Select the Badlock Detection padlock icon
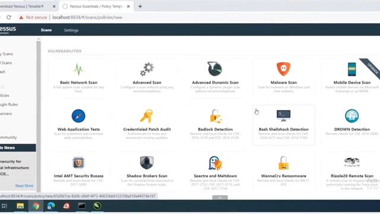This screenshot has height=214, width=380. [216, 116]
